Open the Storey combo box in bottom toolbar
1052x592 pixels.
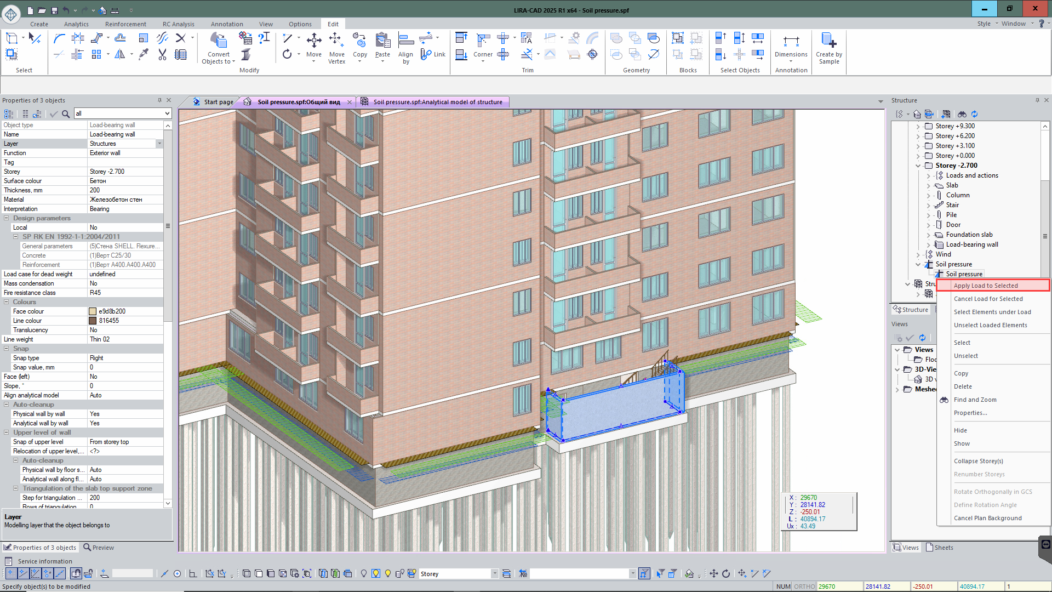(494, 574)
